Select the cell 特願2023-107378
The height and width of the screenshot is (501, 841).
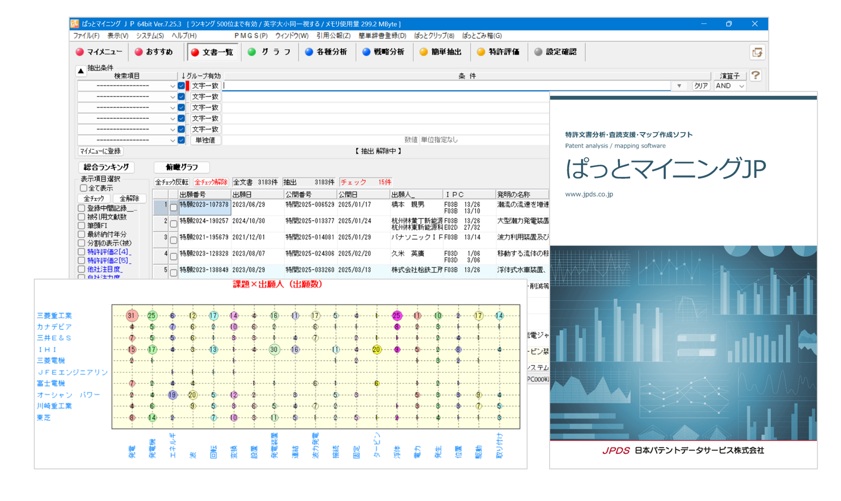click(x=204, y=208)
